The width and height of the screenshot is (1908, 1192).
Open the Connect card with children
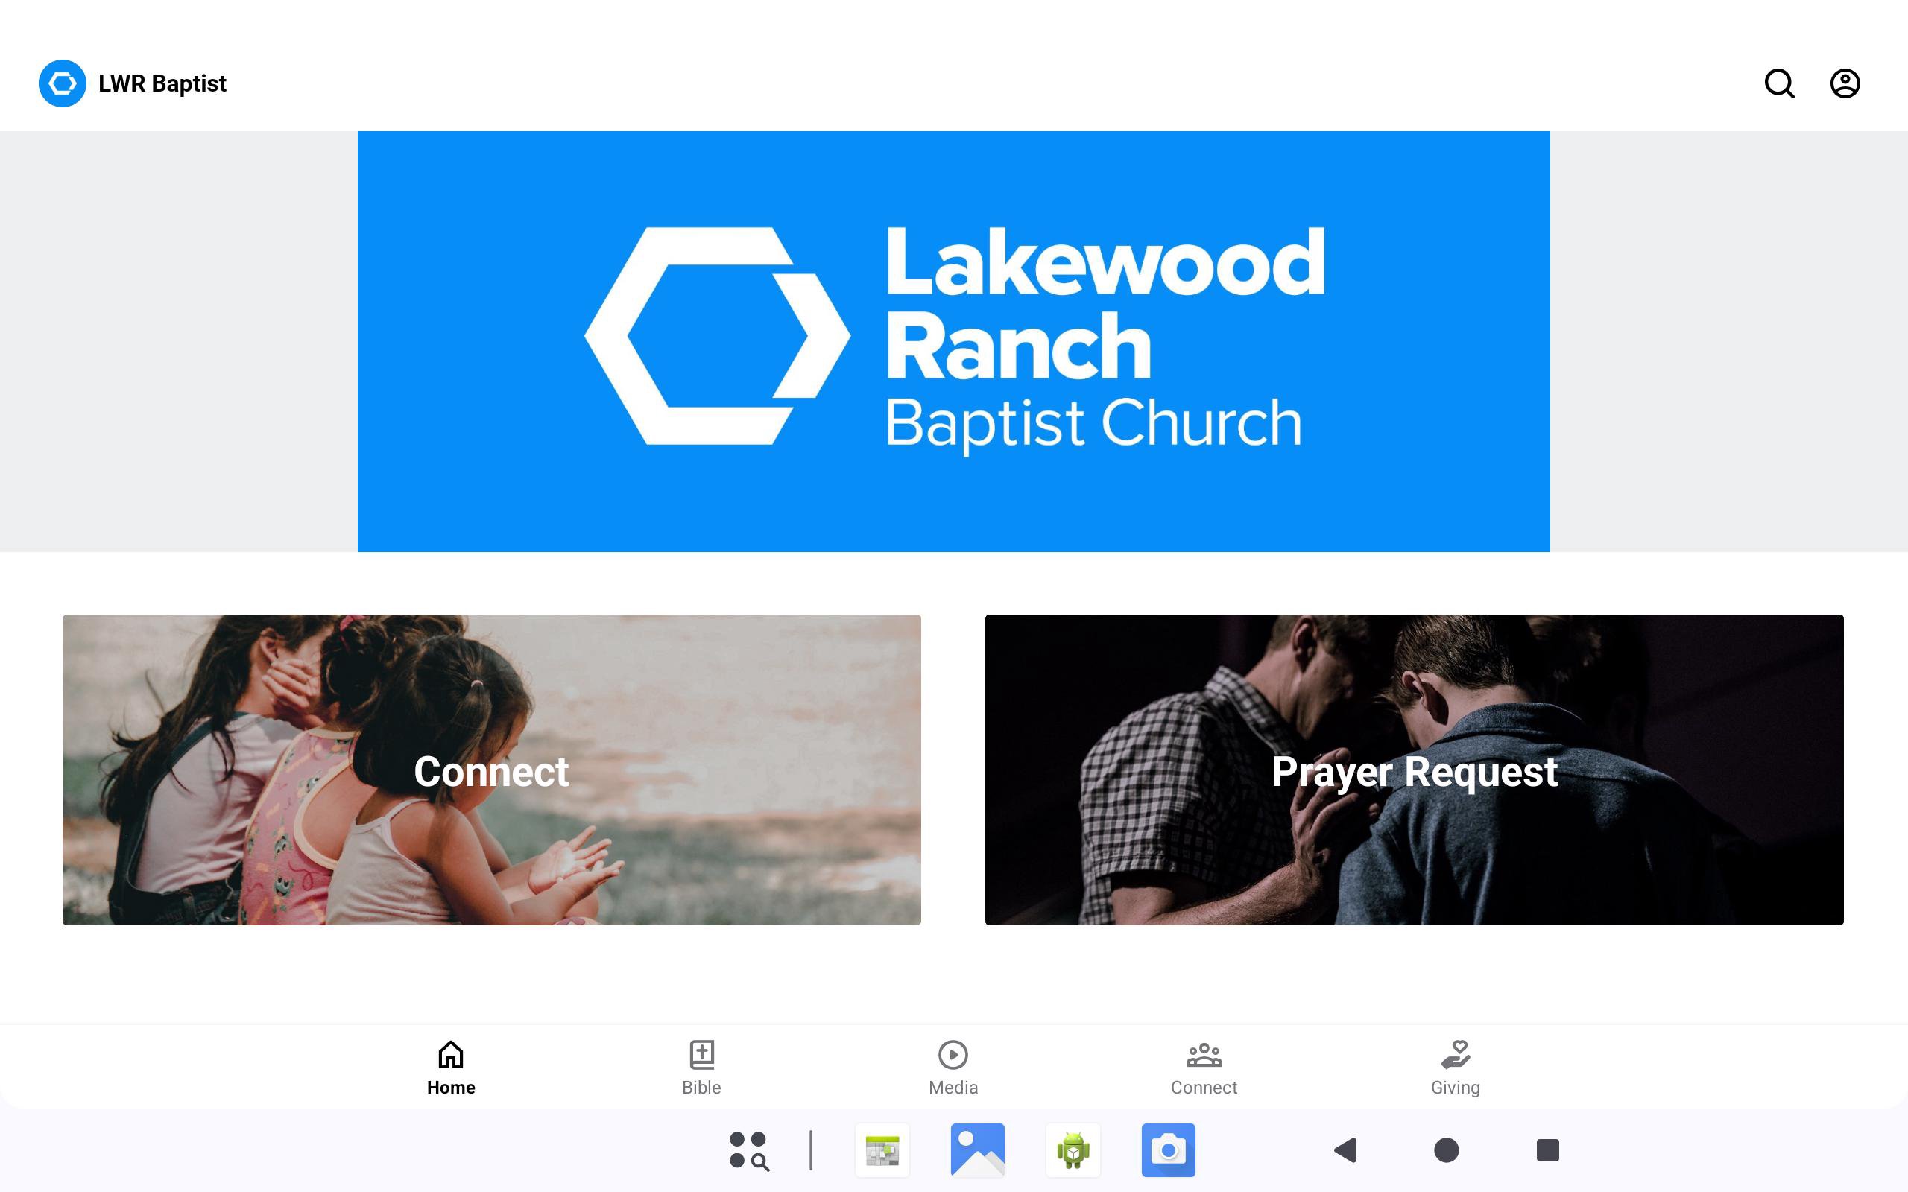click(x=491, y=770)
